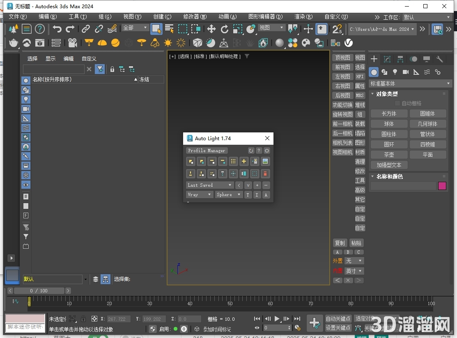
Task: Open the 视图 reference coordinate dropdown
Action: pos(271,28)
